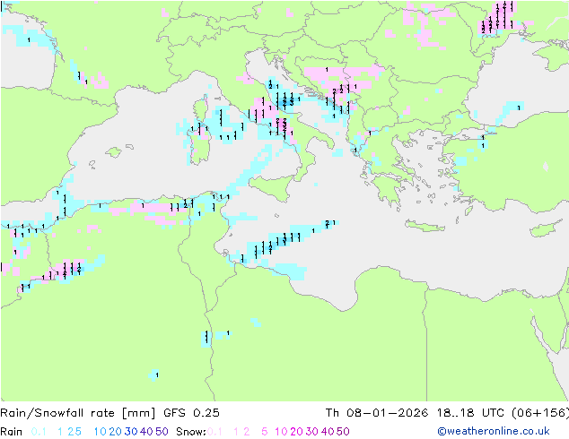
Task: Select the "GFS 0.25" model label
Action: click(x=191, y=412)
